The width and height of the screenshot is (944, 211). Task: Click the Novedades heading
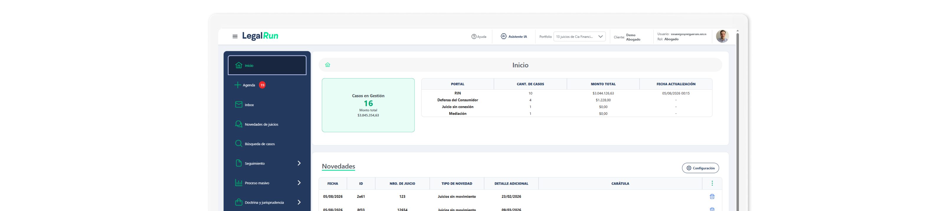pos(338,166)
